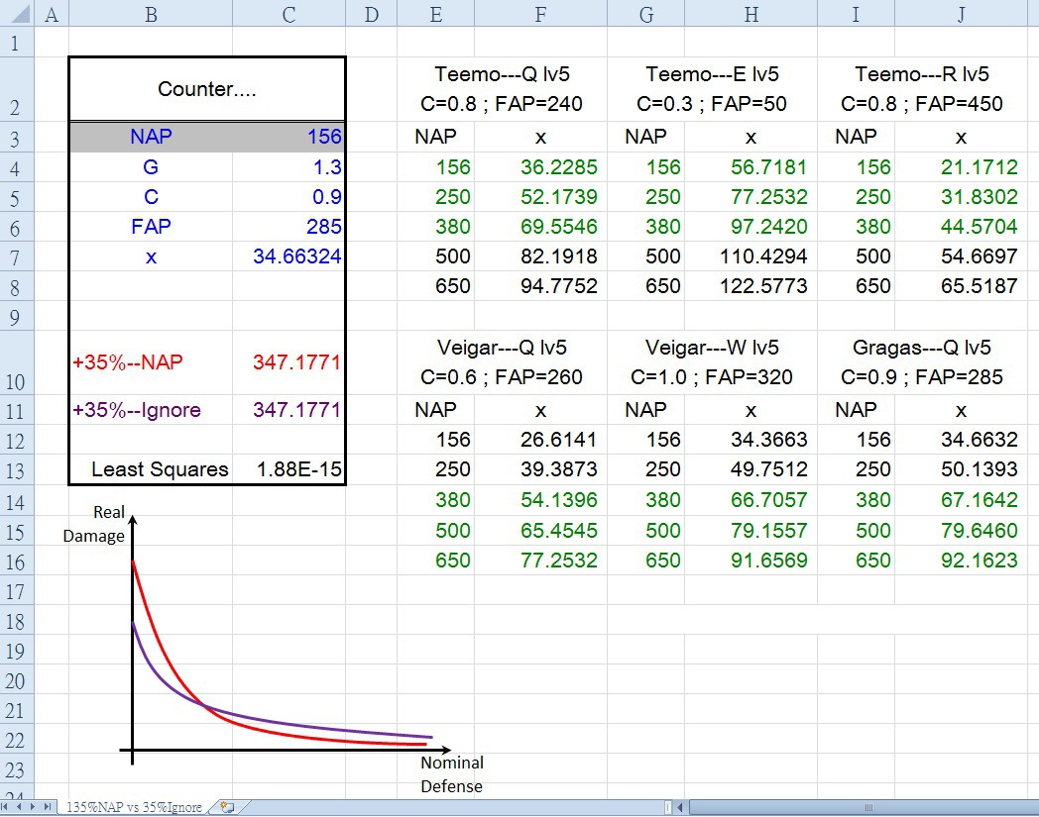
Task: Select the 91.6569 cell
Action: click(x=750, y=561)
